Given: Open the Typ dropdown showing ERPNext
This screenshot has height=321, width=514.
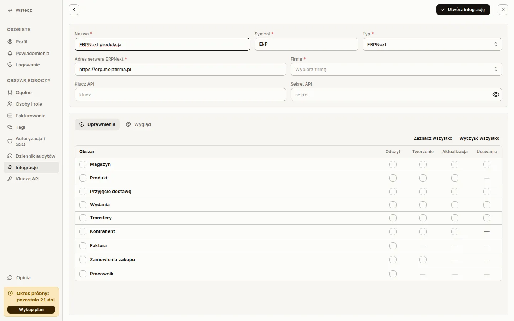Looking at the screenshot, I should pyautogui.click(x=432, y=44).
